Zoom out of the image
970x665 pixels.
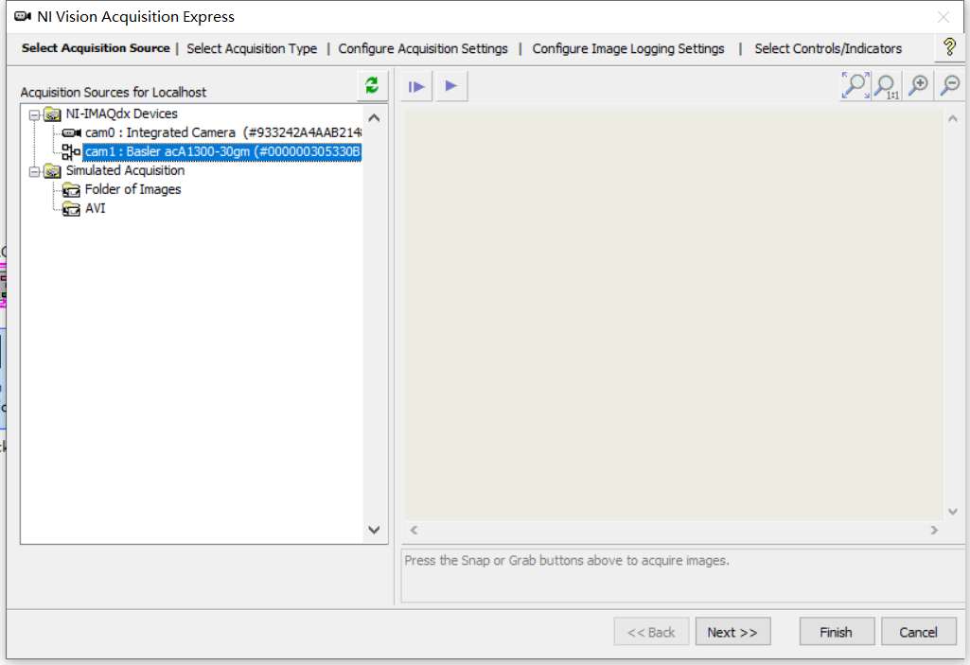click(x=950, y=85)
